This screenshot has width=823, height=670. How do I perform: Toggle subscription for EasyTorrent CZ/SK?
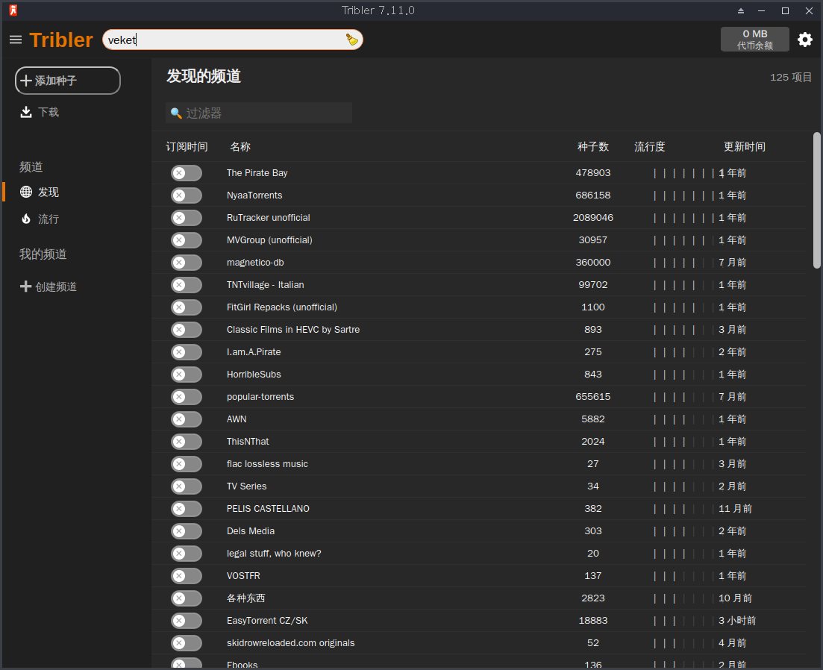click(187, 621)
